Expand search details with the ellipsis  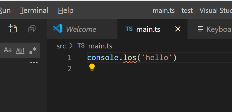pyautogui.click(x=34, y=62)
